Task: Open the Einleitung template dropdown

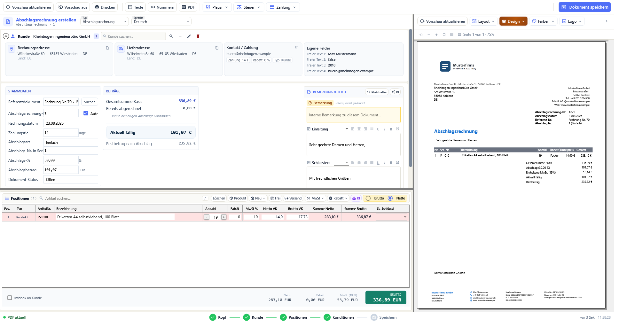Action: coord(341,129)
